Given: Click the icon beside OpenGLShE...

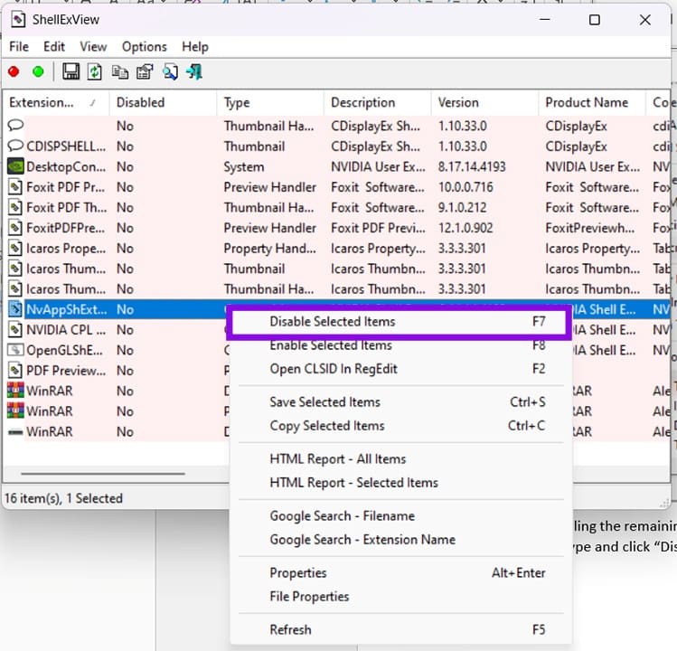Looking at the screenshot, I should pyautogui.click(x=15, y=350).
